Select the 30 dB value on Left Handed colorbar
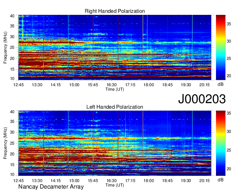This screenshot has height=191, width=235. 229,131
